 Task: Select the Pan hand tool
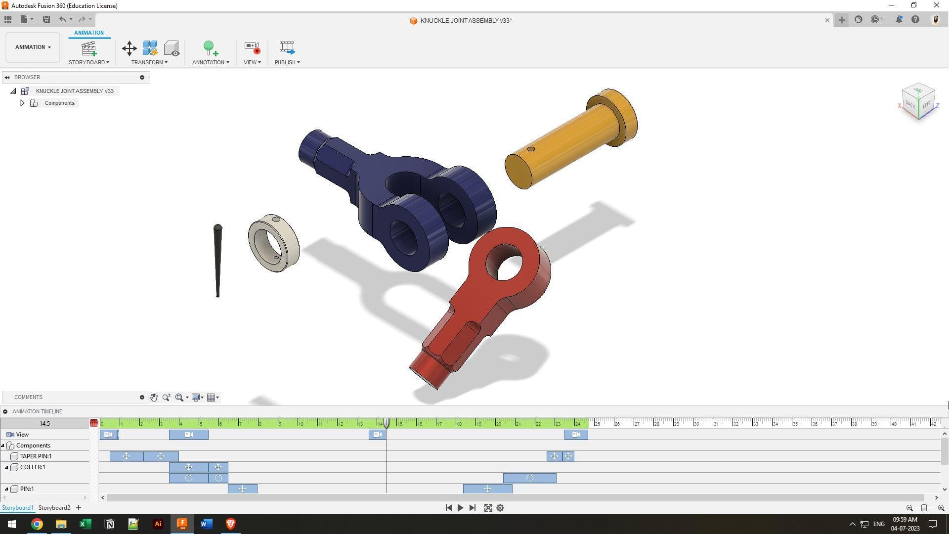point(154,397)
